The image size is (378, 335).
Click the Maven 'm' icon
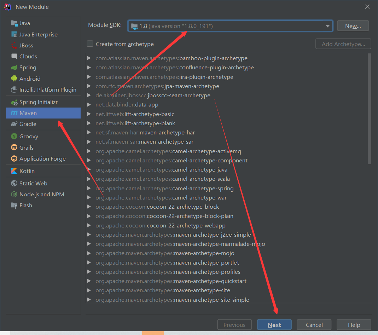[x=14, y=113]
